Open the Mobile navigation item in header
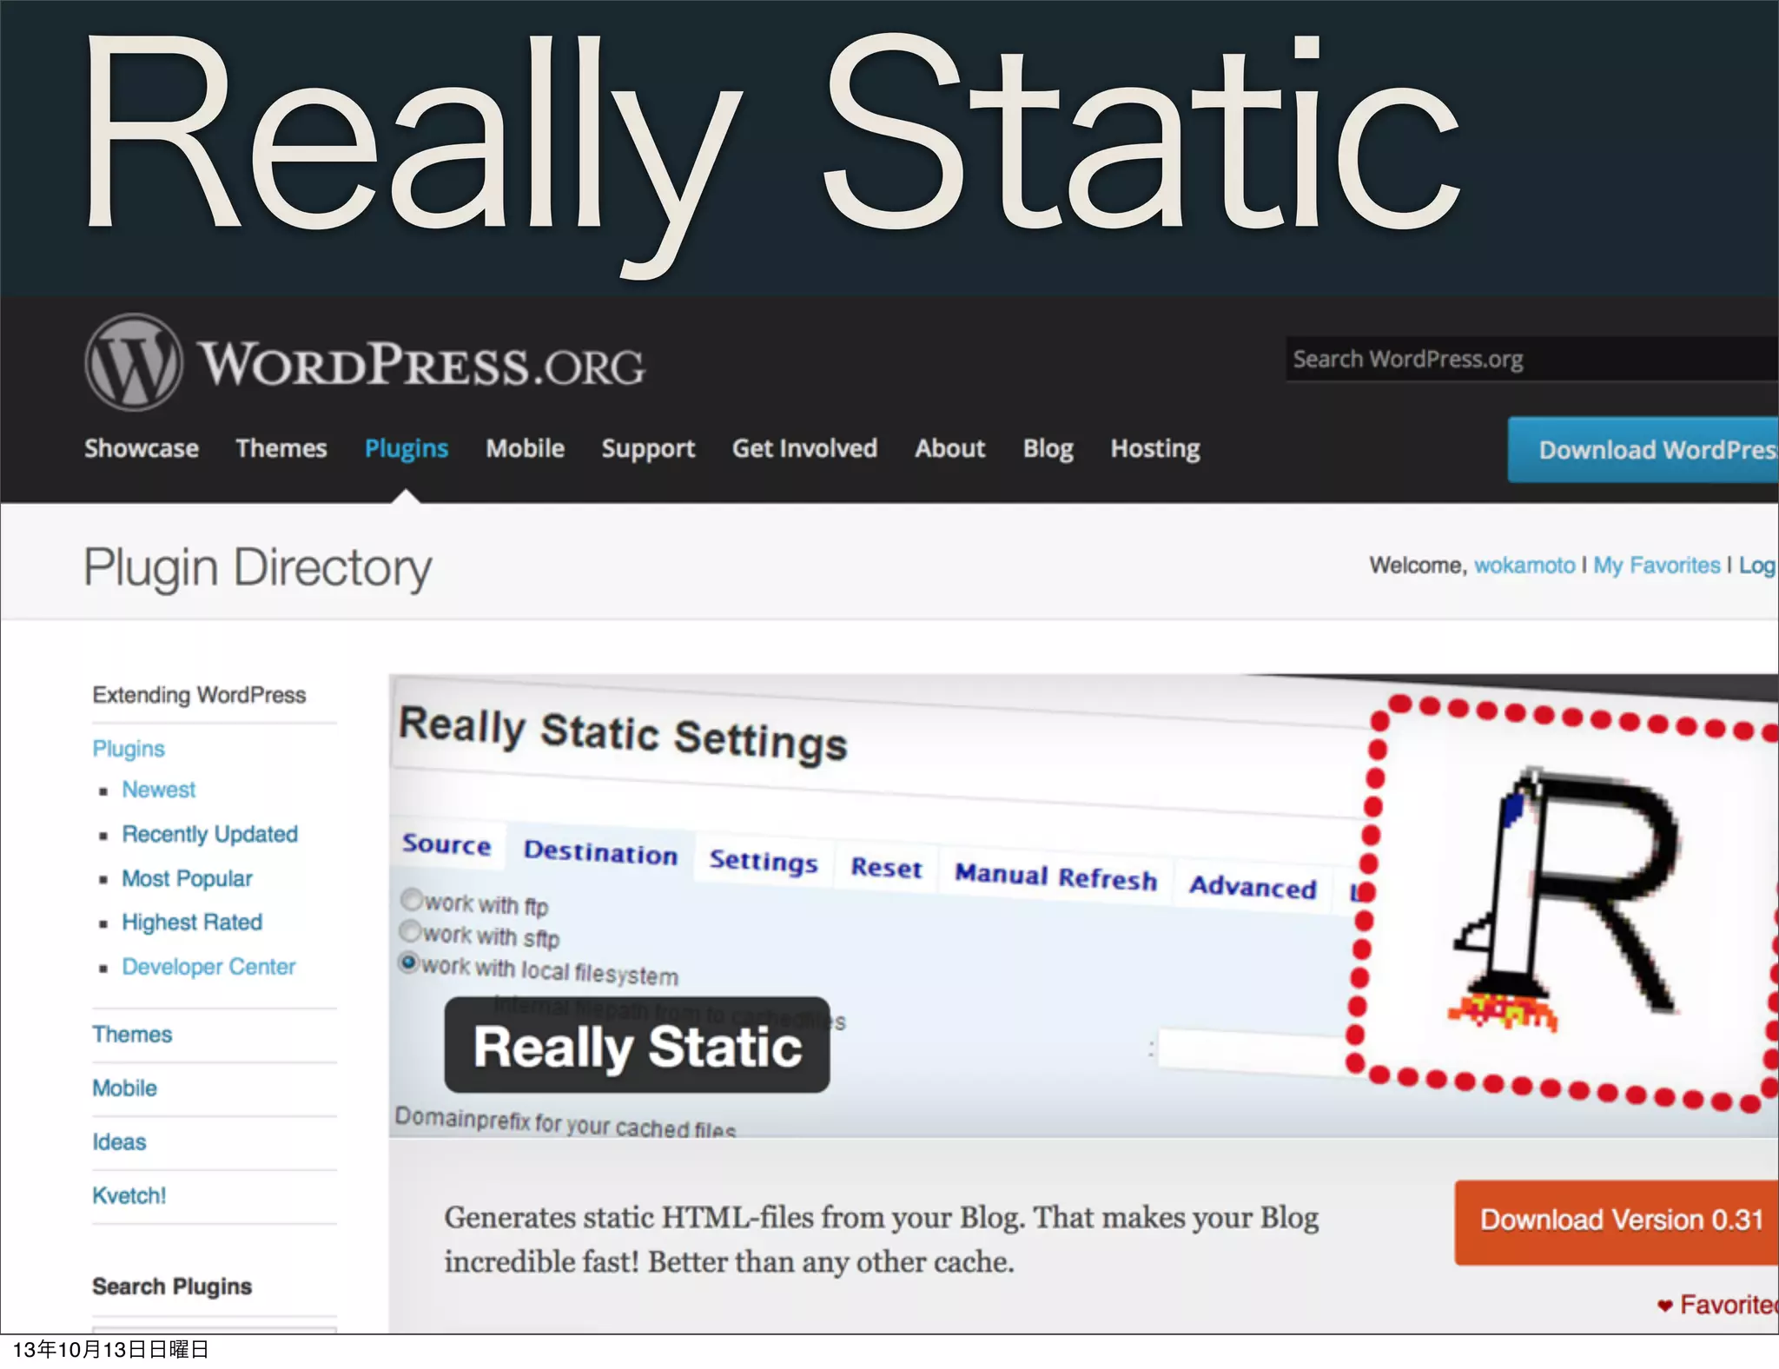Viewport: 1779px width, 1369px height. pos(526,448)
